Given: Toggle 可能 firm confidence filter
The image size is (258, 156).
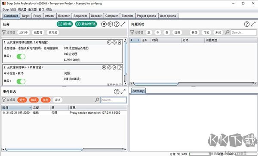Looking at the screenshot, I should [206, 32].
